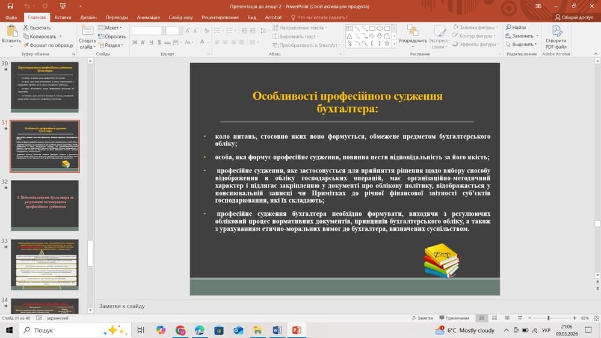
Task: Click the zoom slider in status bar
Action: click(x=548, y=318)
